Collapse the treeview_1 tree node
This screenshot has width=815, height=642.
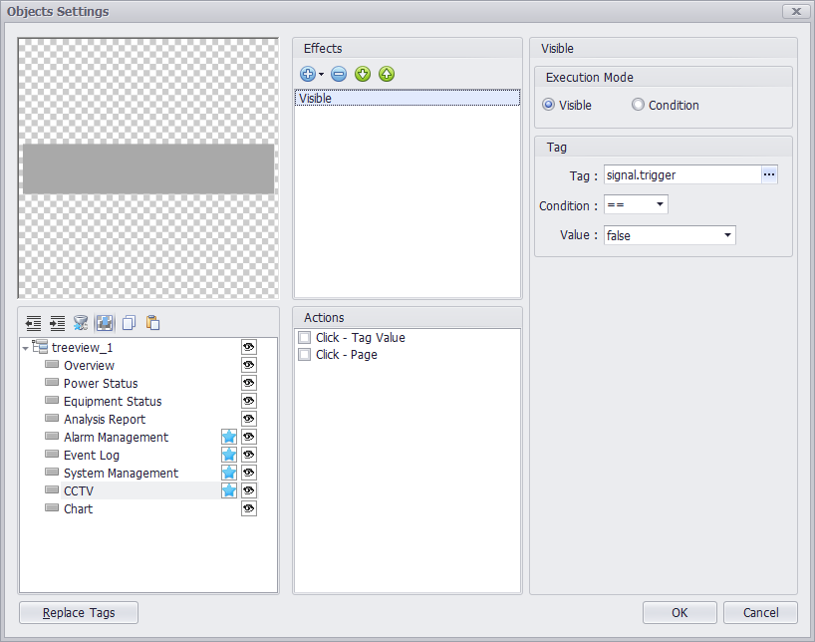pos(26,348)
